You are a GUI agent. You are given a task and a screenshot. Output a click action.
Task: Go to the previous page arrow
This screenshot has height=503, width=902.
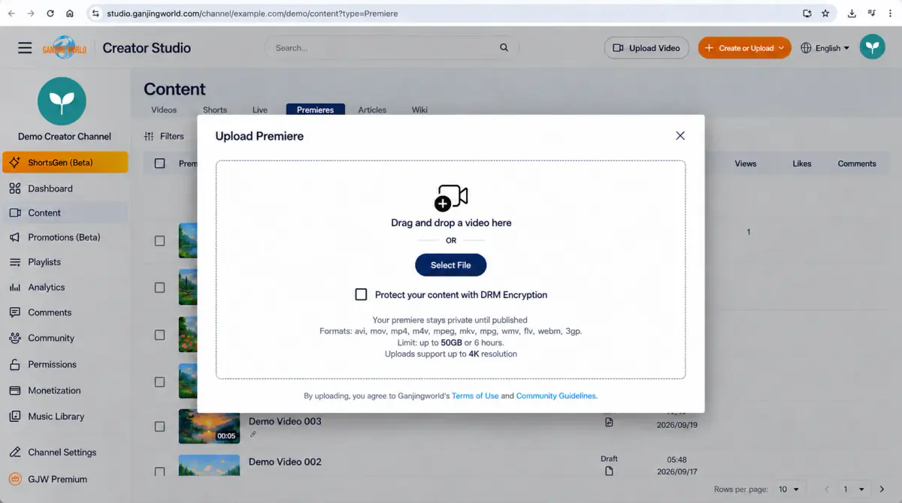pos(826,489)
